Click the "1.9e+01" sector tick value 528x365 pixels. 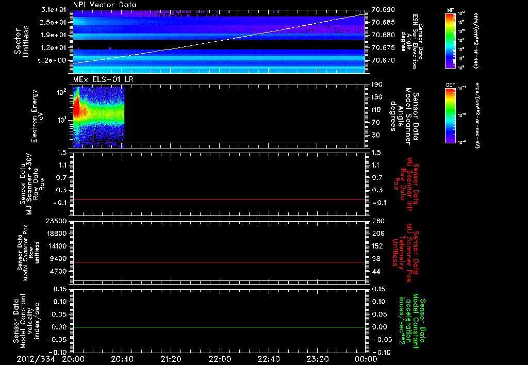click(54, 35)
